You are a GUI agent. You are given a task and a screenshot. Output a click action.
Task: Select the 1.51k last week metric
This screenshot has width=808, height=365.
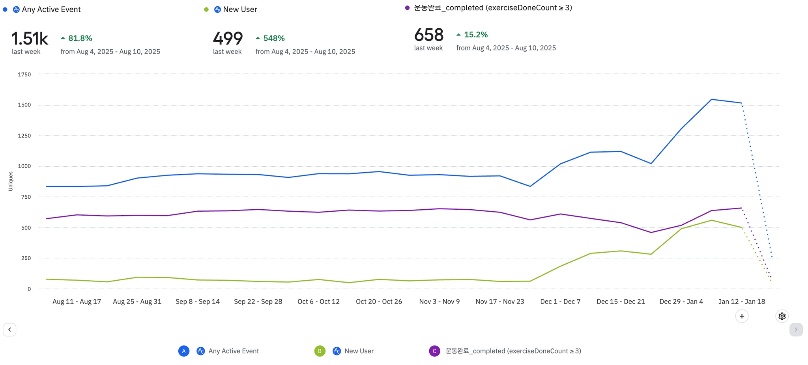(30, 39)
